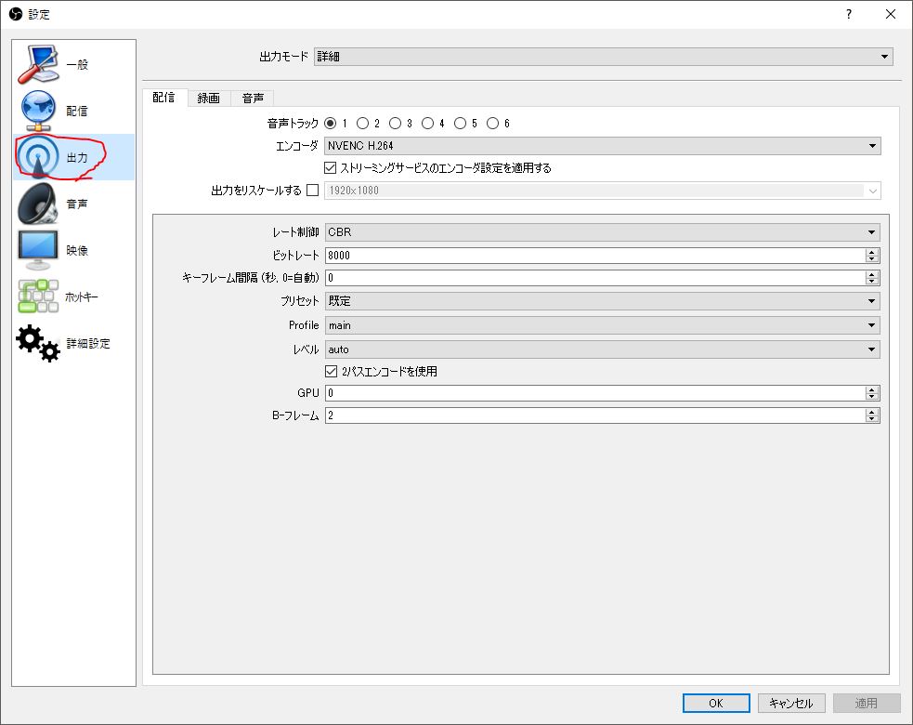The width and height of the screenshot is (913, 725).
Task: Open the 1920x1080 rescale resolution dropdown
Action: tap(602, 191)
